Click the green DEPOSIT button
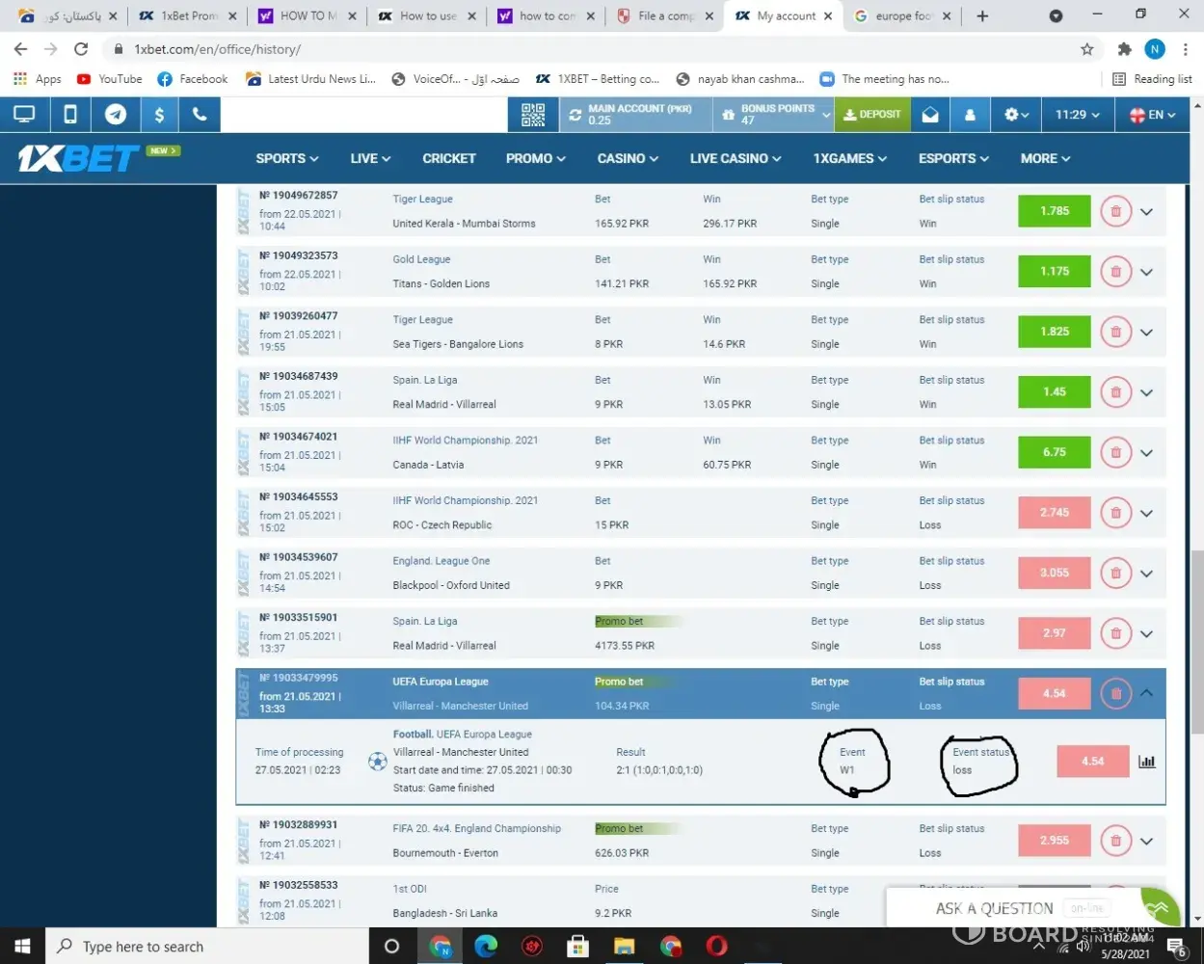This screenshot has height=964, width=1204. click(x=871, y=115)
